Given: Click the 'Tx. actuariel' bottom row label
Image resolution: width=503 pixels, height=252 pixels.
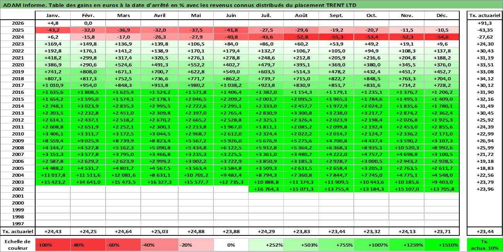Looking at the screenshot, I should pos(17,232).
